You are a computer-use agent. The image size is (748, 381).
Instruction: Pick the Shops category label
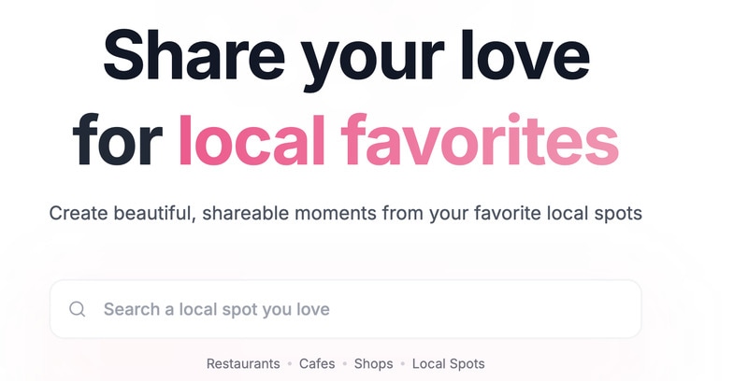373,363
